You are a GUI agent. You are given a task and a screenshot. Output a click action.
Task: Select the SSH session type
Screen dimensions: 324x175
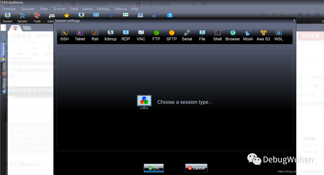click(64, 36)
